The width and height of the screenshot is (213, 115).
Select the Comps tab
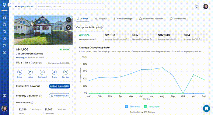[83, 19]
